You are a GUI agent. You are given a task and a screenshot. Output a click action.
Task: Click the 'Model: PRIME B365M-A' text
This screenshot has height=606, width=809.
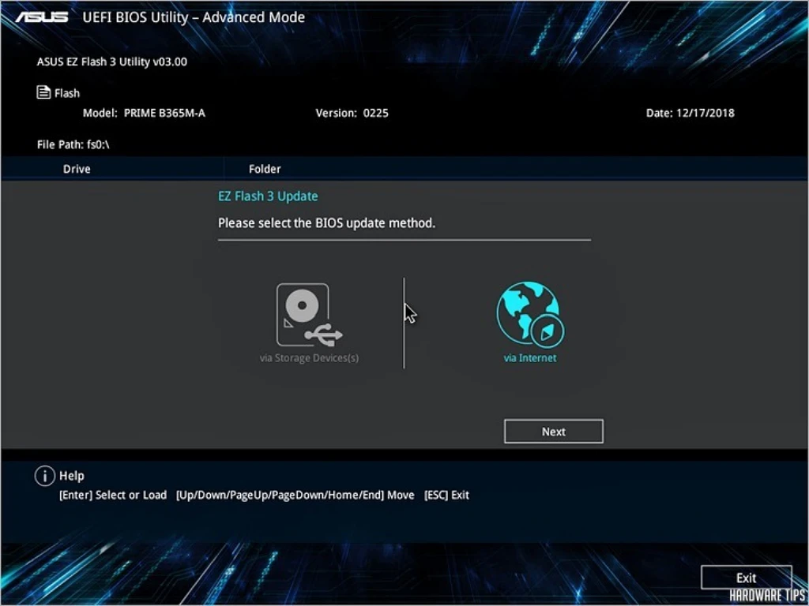(144, 113)
